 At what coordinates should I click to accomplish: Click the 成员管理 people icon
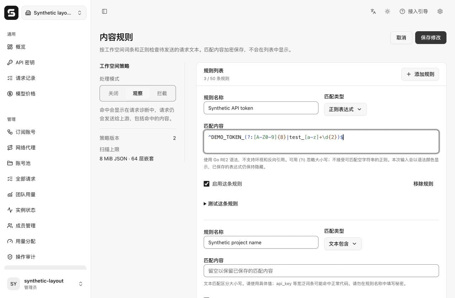click(10, 226)
